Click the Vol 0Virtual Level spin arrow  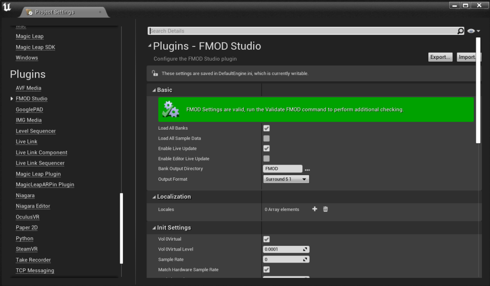pyautogui.click(x=305, y=249)
